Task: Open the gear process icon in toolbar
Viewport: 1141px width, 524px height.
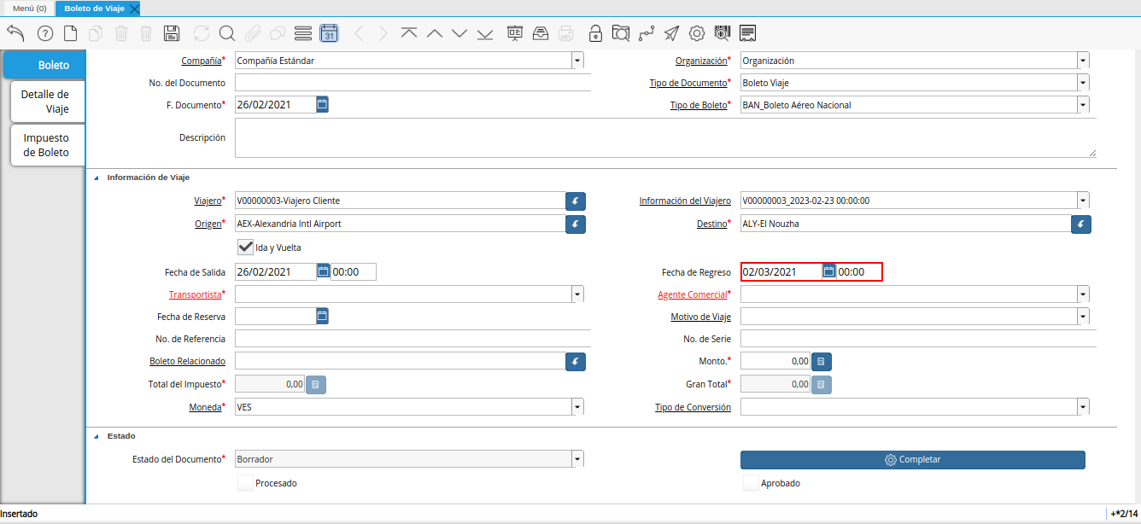Action: point(696,33)
